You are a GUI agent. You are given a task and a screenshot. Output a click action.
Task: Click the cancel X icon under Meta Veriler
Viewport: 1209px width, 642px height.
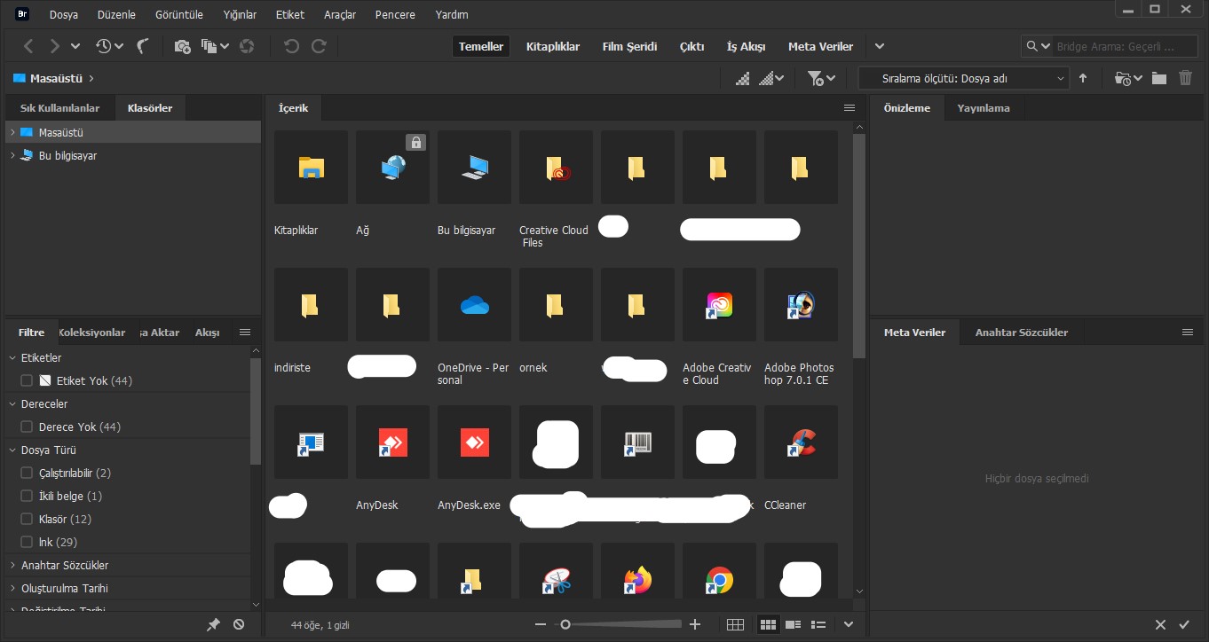1160,625
